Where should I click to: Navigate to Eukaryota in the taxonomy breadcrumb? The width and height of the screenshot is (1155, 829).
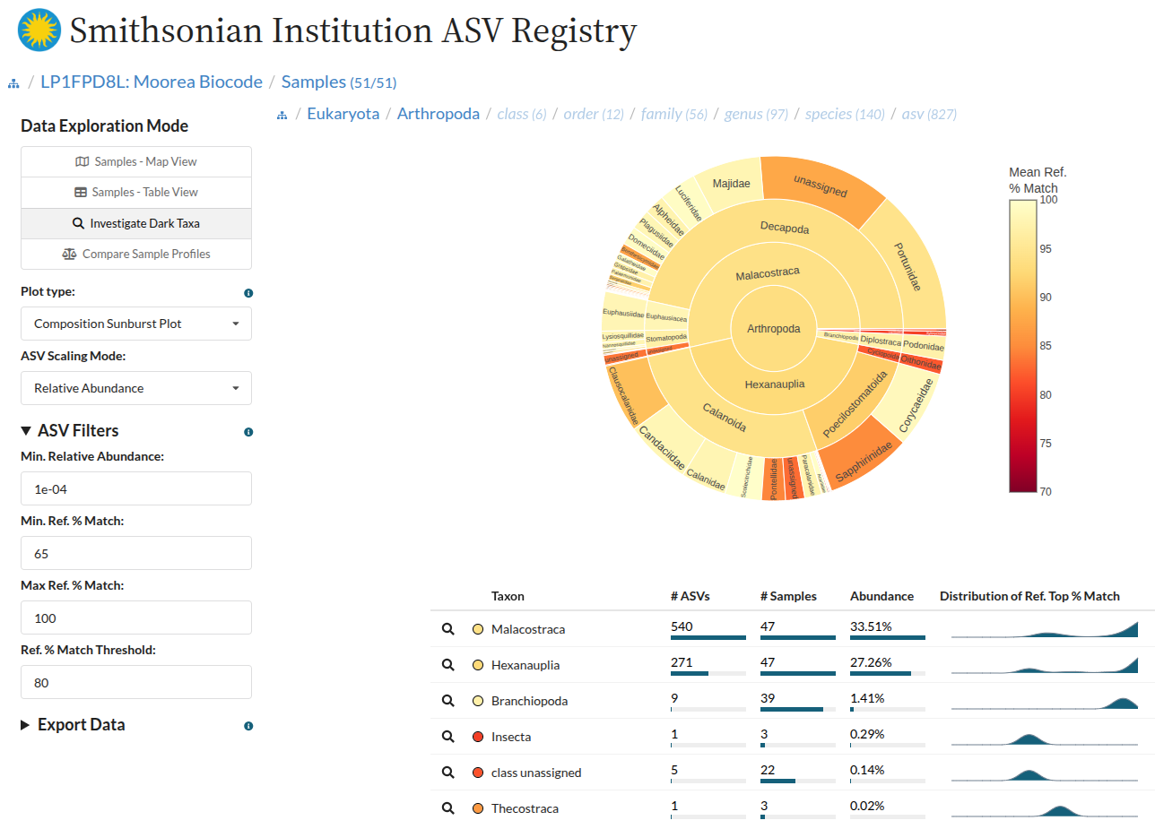click(343, 114)
